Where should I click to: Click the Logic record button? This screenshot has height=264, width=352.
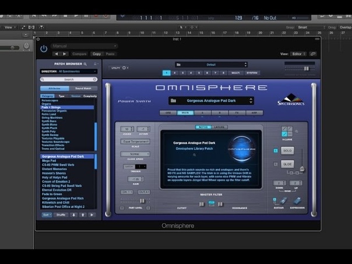(x=96, y=16)
